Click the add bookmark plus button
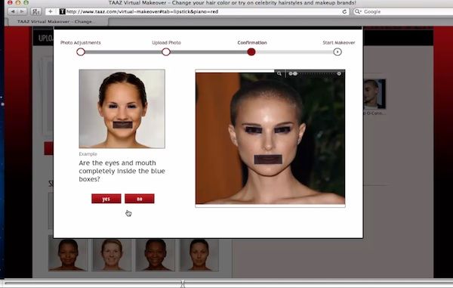Viewport: 453px width, 288px height. [51, 11]
